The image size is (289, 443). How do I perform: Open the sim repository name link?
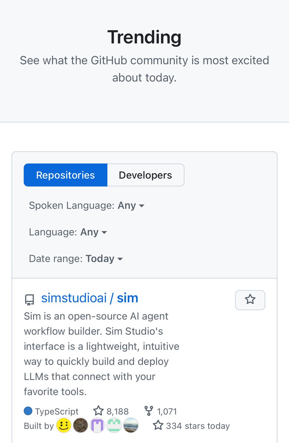128,298
